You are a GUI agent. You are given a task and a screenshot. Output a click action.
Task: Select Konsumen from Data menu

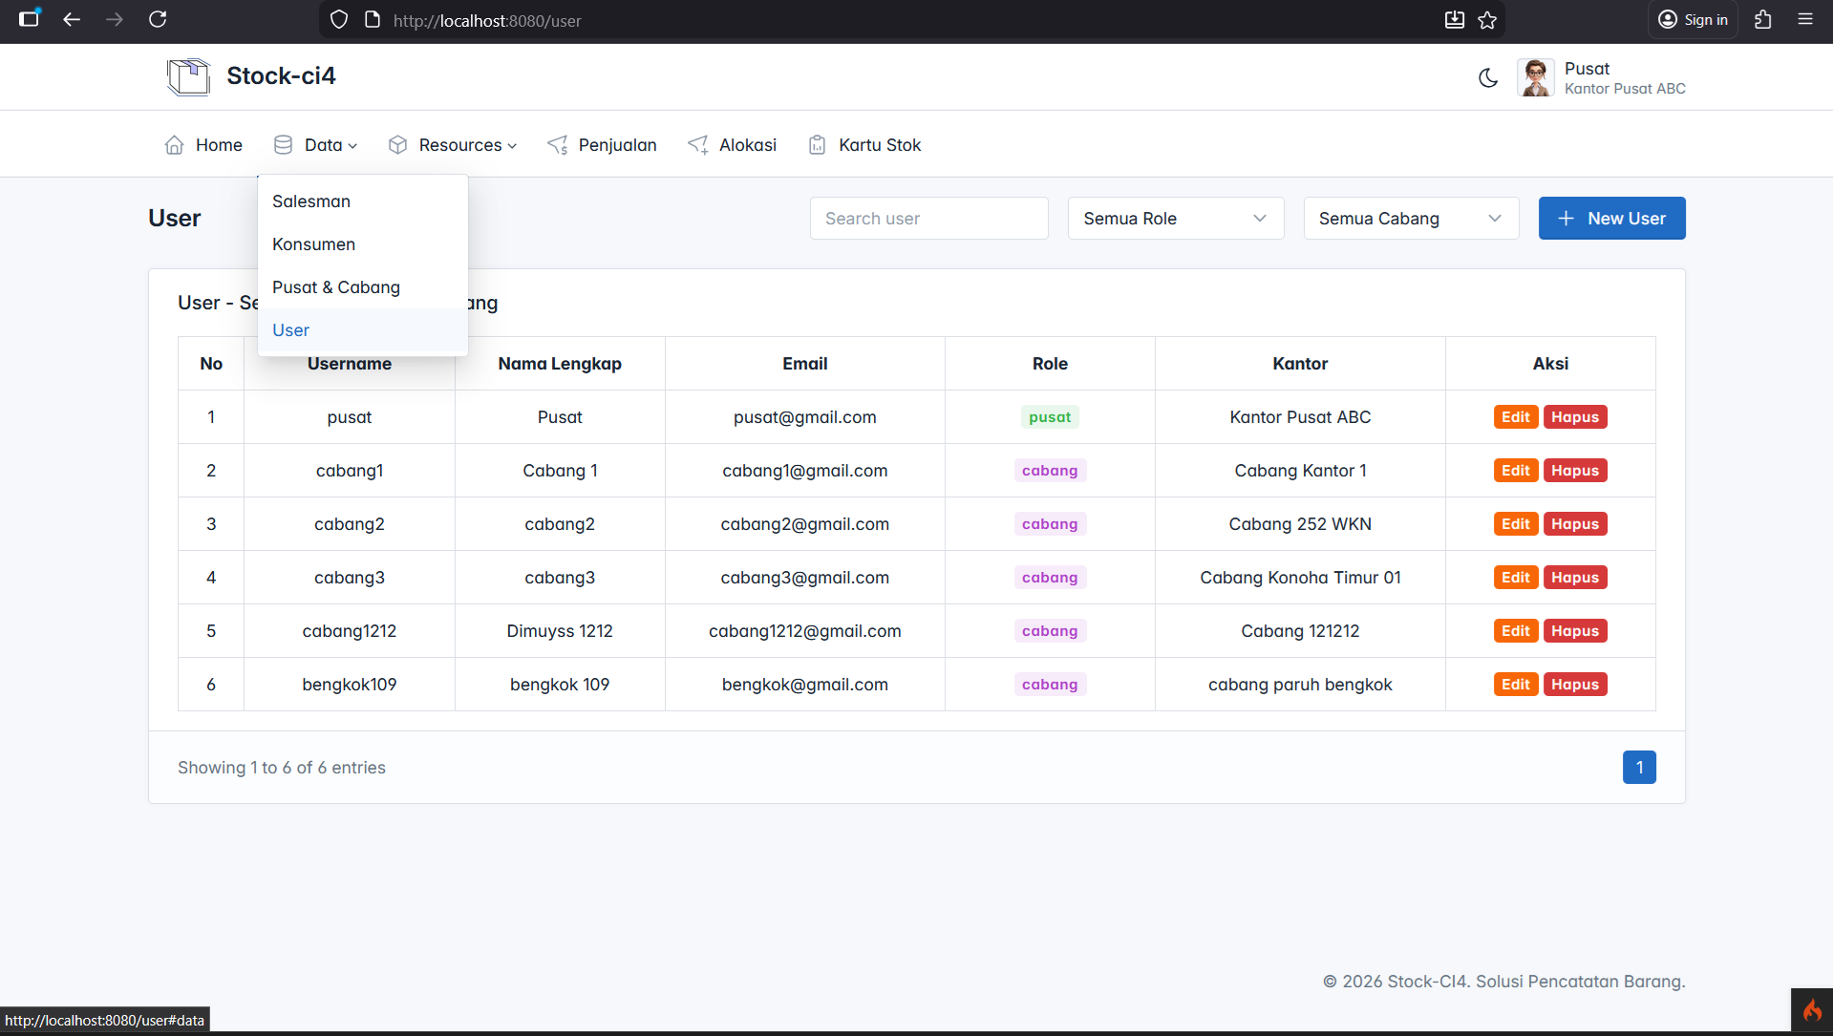[x=362, y=244]
